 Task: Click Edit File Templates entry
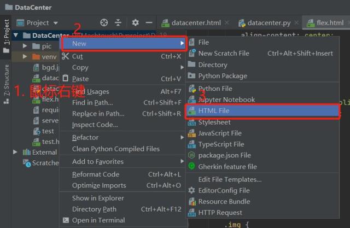(230, 179)
